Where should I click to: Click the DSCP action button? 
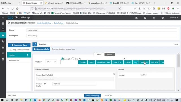[91, 62]
